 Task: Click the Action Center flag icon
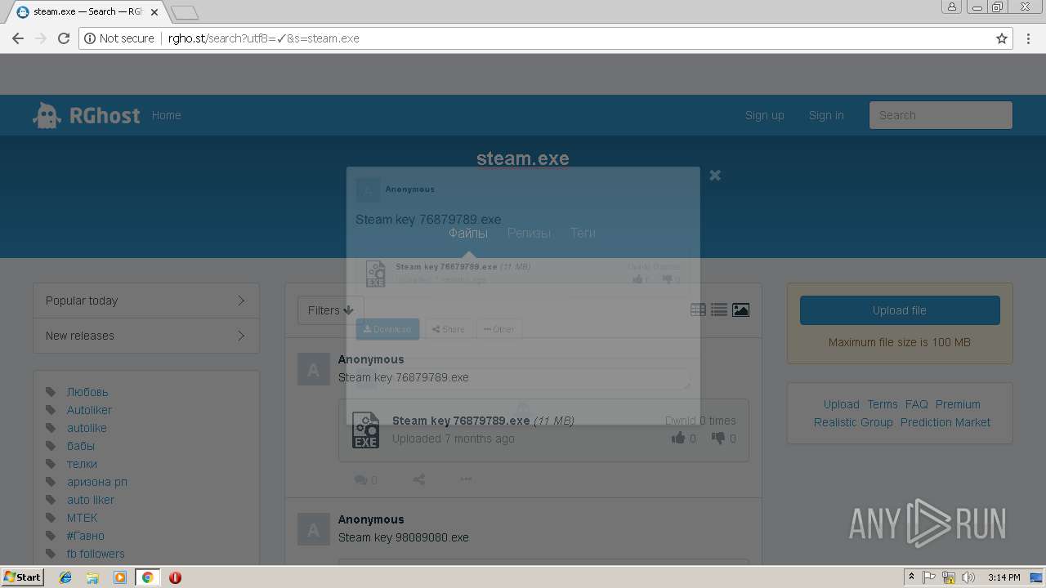tap(929, 577)
